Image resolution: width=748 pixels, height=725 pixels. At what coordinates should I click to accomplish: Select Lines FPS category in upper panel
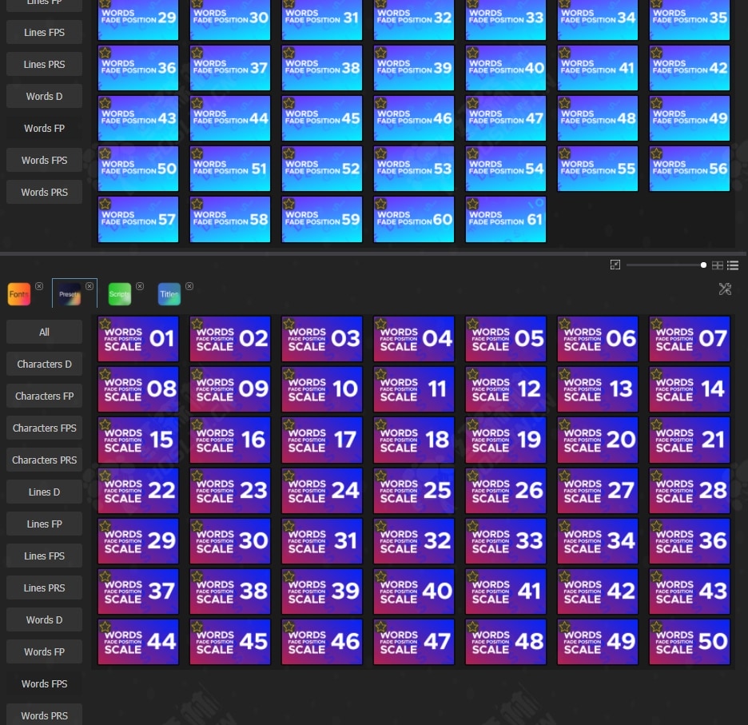click(45, 33)
